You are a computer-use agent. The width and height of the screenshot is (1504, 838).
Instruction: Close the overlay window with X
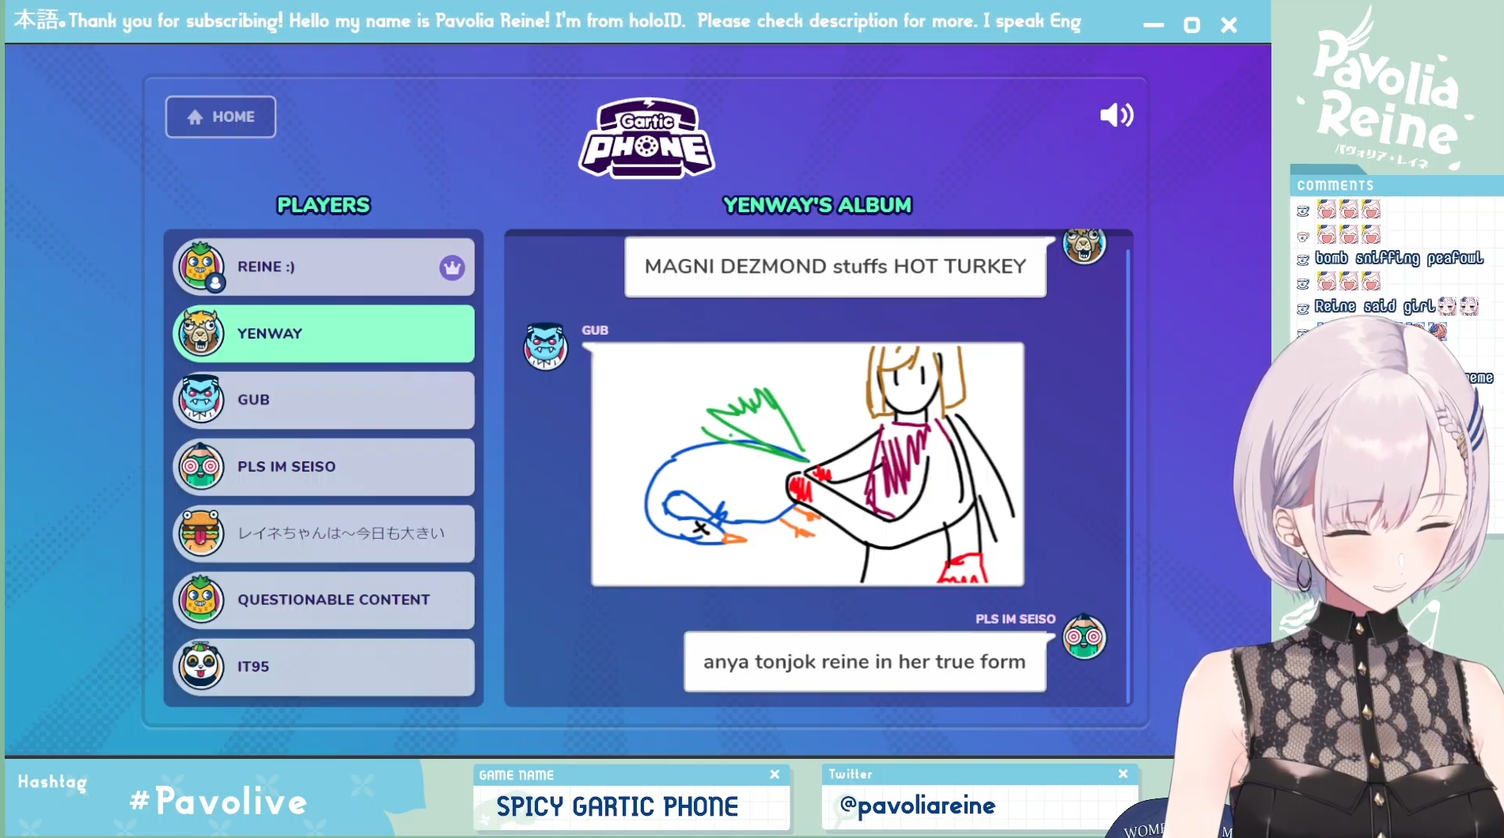click(x=1229, y=25)
